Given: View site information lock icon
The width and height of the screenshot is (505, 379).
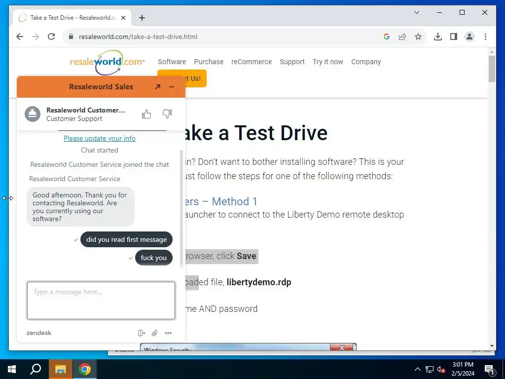Looking at the screenshot, I should pyautogui.click(x=71, y=37).
